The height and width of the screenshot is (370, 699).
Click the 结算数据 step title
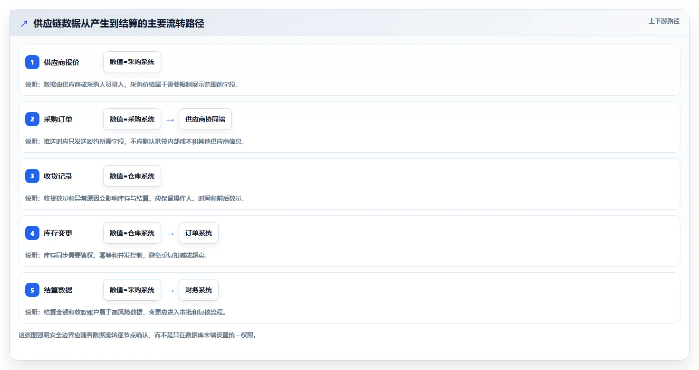(58, 290)
